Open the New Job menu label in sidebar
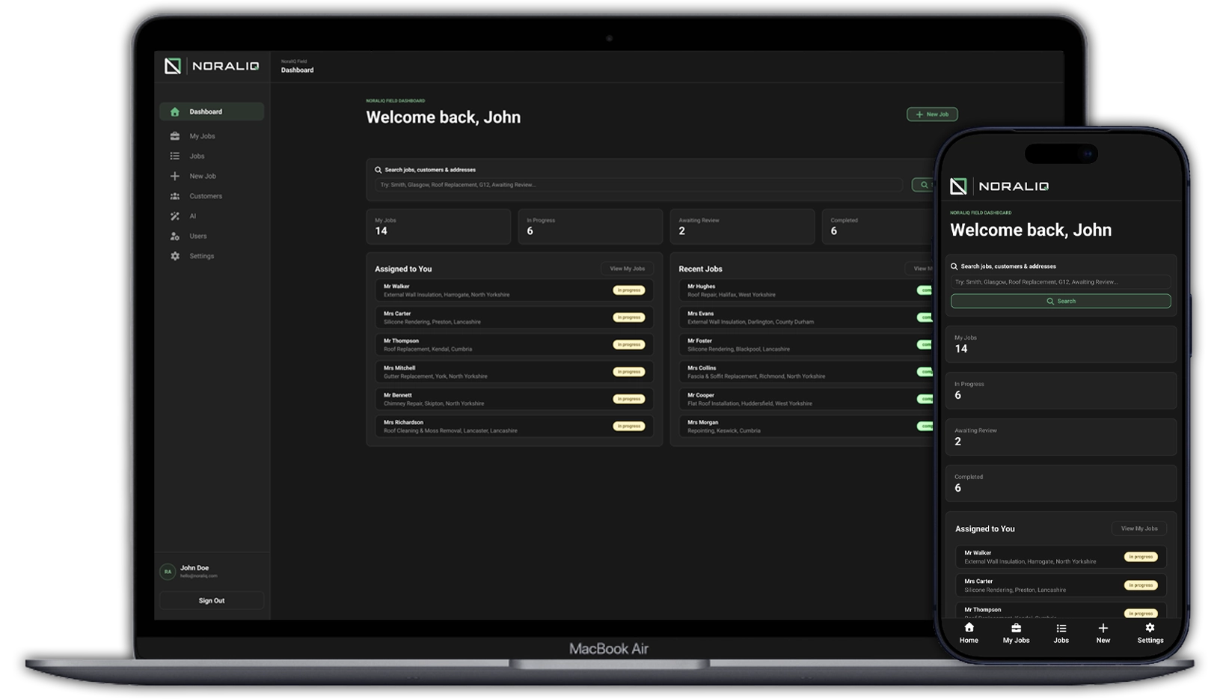Viewport: 1220px width, 699px height. (x=203, y=176)
